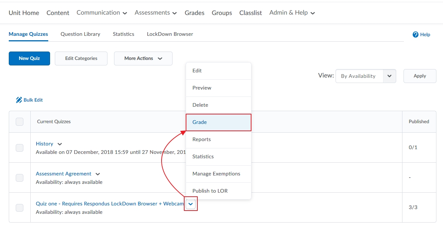This screenshot has width=443, height=227.
Task: Toggle Quiz one actions chevron button
Action: 191,204
